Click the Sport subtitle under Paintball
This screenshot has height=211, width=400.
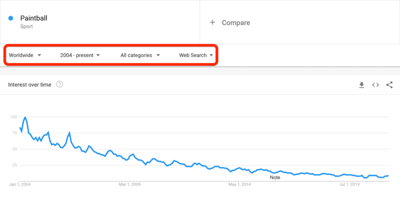pos(27,27)
